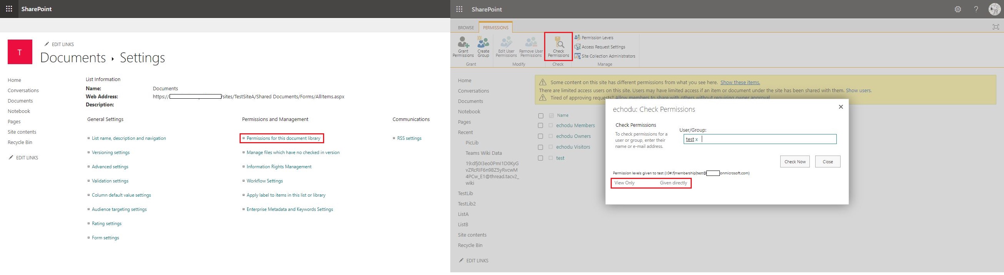Check the box for echodu Owners
1004x275 pixels.
[x=541, y=136]
